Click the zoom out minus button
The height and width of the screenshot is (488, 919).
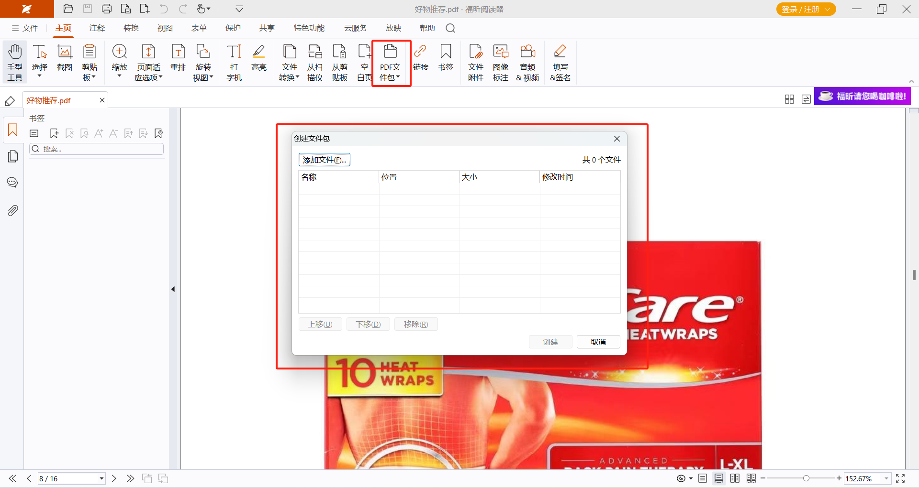tap(763, 478)
